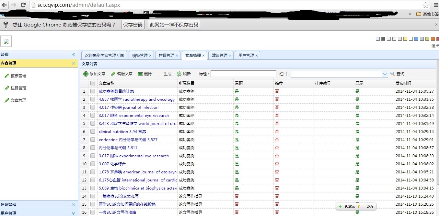Click 论文写作指导 in row 一套SCI论文写作攻略
The image size is (439, 216).
191,212
